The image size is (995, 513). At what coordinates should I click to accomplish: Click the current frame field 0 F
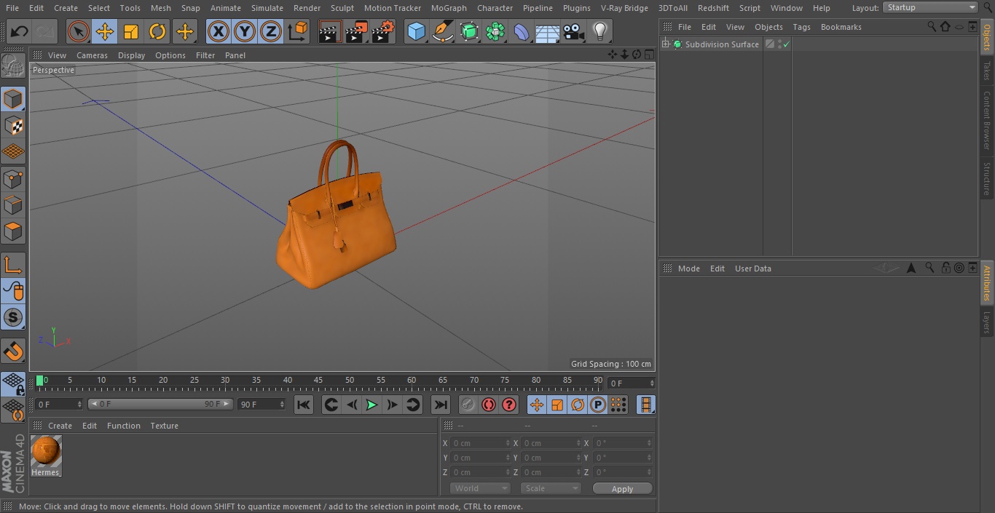[59, 404]
